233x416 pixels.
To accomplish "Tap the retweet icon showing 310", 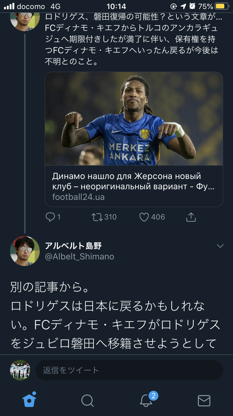I will (x=97, y=217).
